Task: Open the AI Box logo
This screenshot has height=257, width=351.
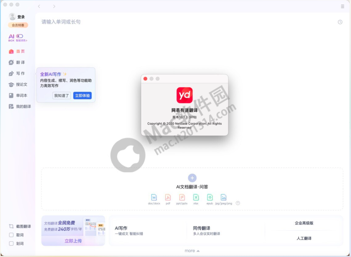Action: click(x=11, y=38)
